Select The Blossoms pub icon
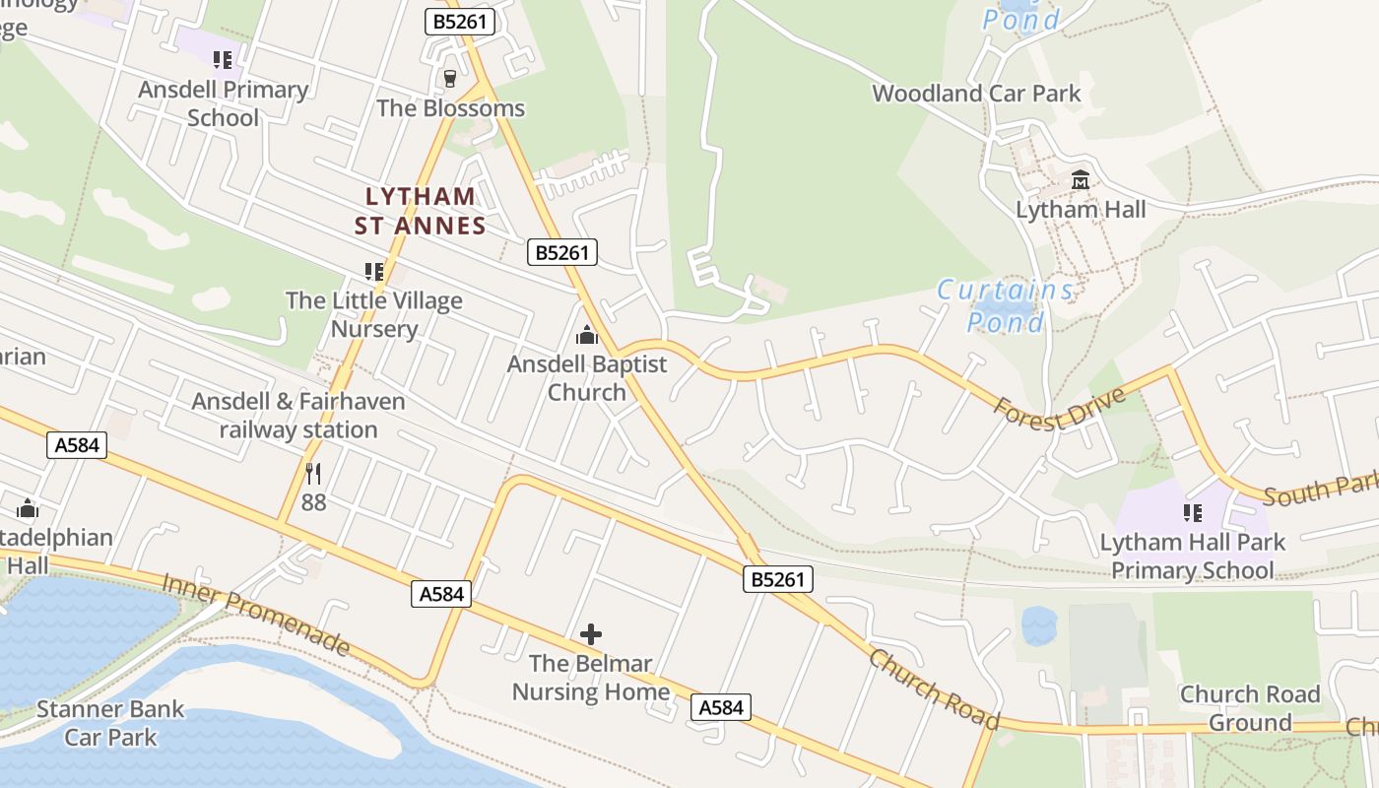Screen dimensions: 1379x788 450,78
